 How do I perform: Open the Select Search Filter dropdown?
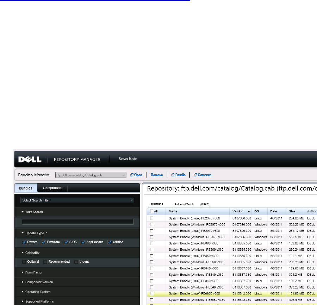(x=77, y=200)
